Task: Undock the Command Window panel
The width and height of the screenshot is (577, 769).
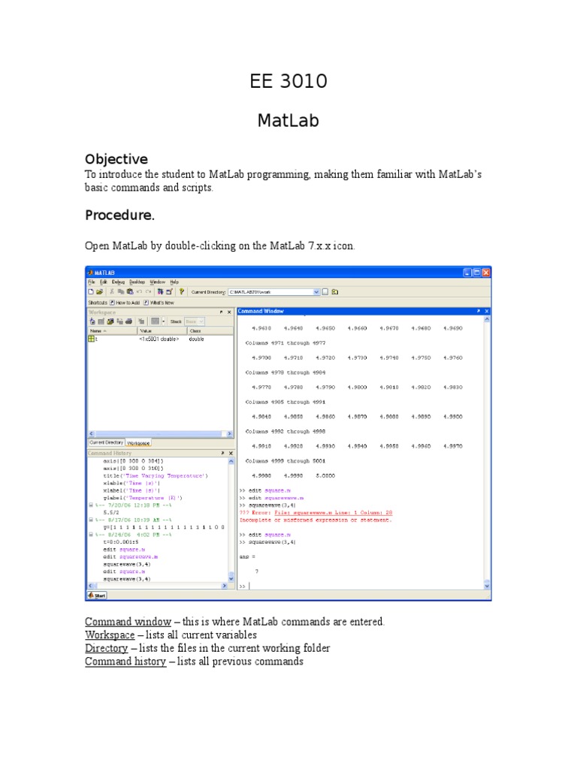Action: point(479,311)
